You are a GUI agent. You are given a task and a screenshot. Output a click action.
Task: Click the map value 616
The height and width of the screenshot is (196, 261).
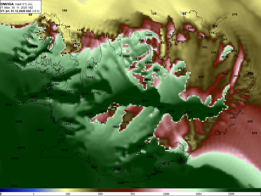(x=254, y=133)
